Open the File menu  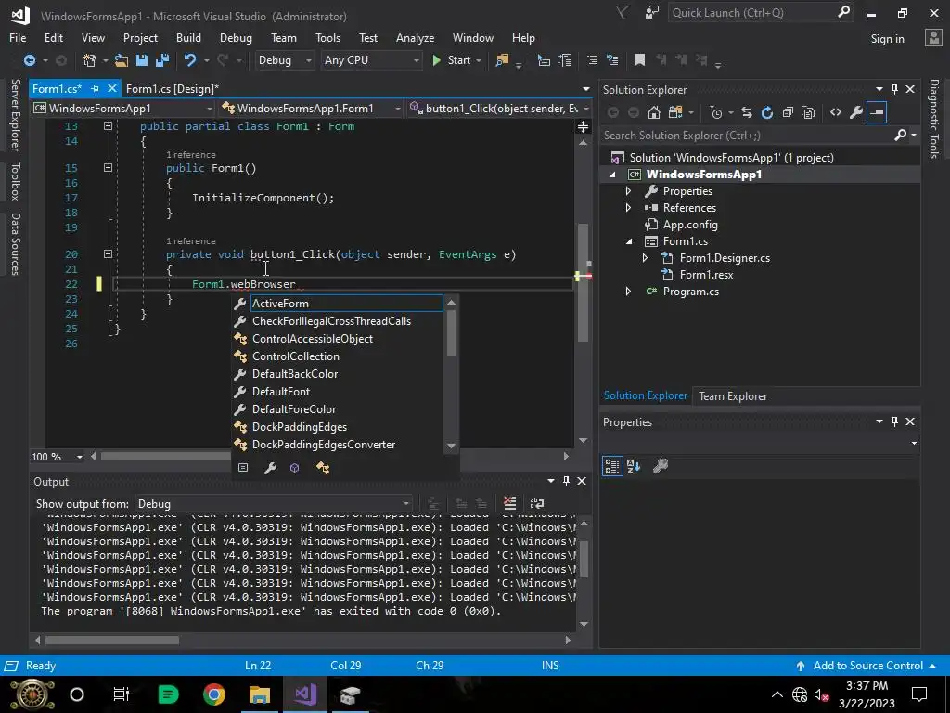pyautogui.click(x=18, y=37)
